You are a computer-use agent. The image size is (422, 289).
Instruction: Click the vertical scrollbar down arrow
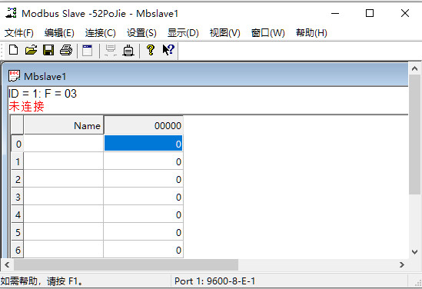tap(415, 252)
